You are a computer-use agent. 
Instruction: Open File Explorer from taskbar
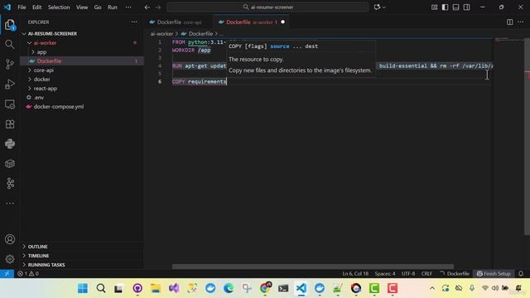tap(156, 288)
